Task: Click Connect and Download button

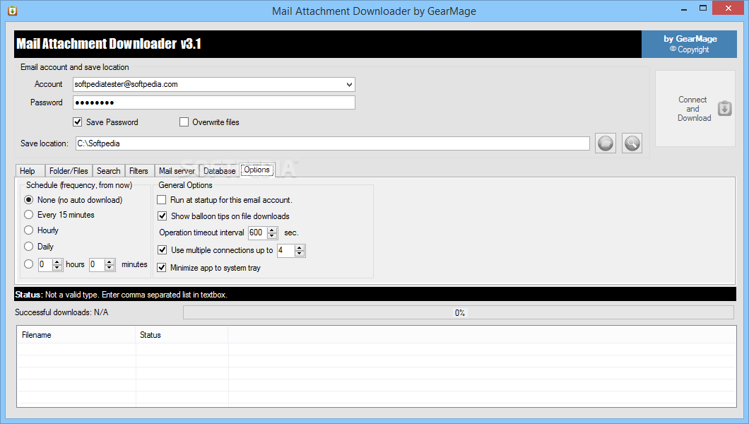Action: click(x=695, y=109)
